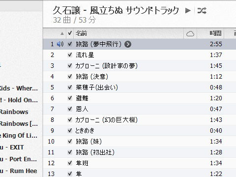The height and width of the screenshot is (177, 236).
Task: Select the track 旅路 (決意)
Action: (92, 77)
